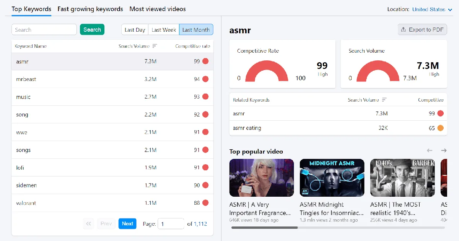459x241 pixels.
Task: Click ASMR The MOST realistic 1940's title
Action: point(396,209)
